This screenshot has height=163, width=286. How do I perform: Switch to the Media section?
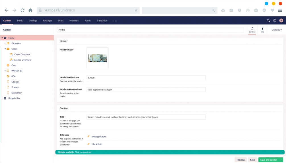pos(20,21)
